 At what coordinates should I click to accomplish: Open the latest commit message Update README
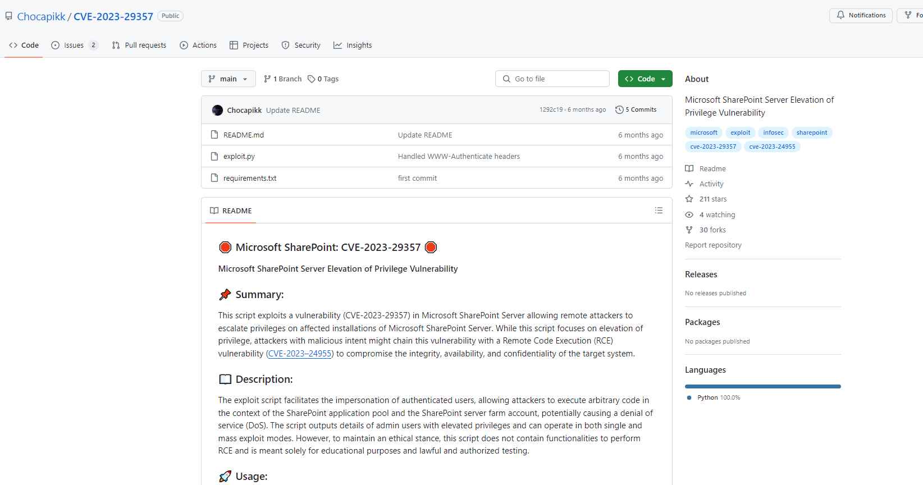pos(293,110)
